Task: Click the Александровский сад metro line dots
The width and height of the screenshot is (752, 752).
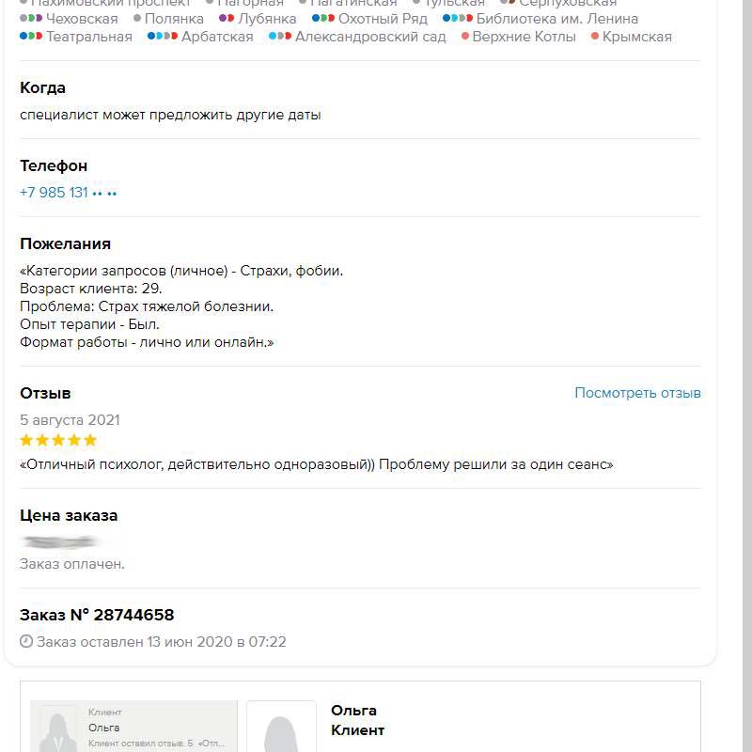Action: (279, 37)
